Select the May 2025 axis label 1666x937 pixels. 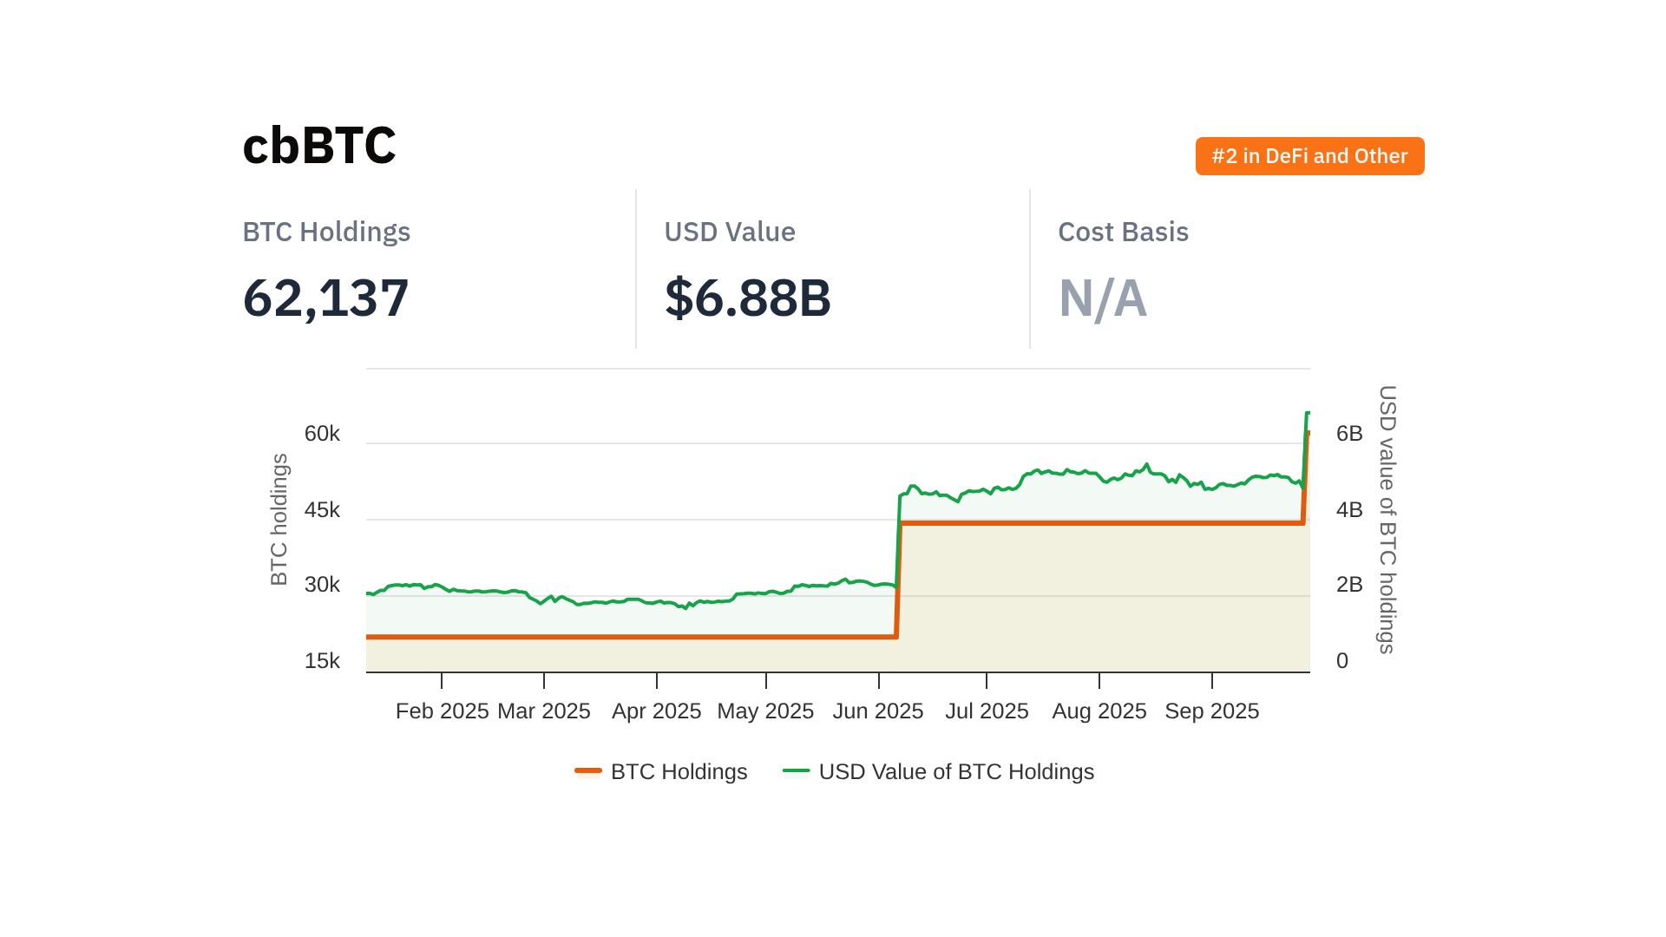point(765,711)
